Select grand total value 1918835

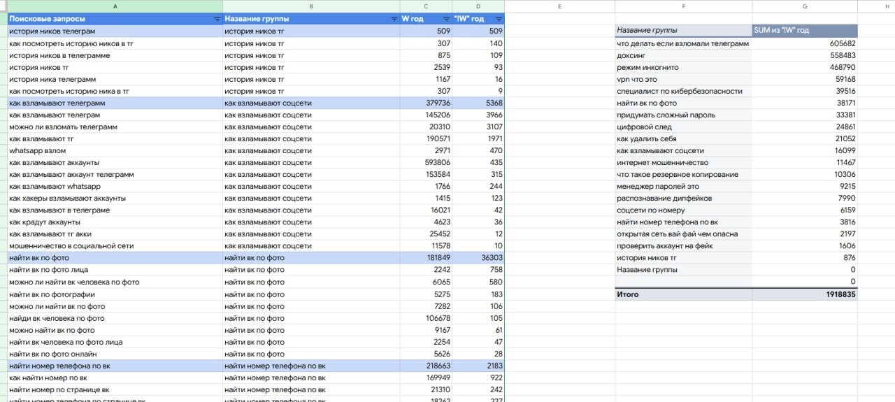[x=805, y=294]
